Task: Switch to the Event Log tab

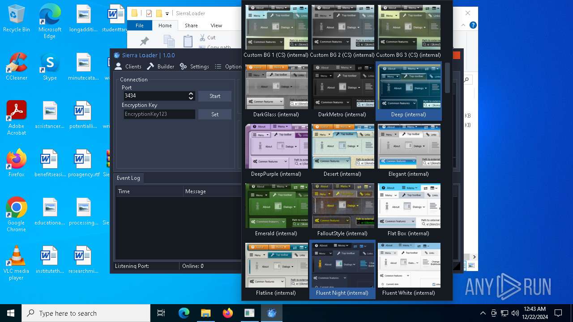Action: click(128, 178)
